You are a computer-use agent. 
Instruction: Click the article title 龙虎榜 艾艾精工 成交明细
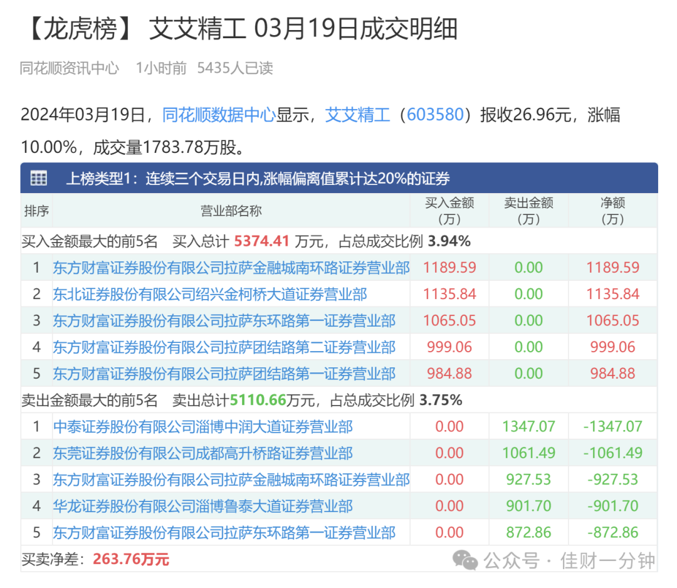coord(240,29)
